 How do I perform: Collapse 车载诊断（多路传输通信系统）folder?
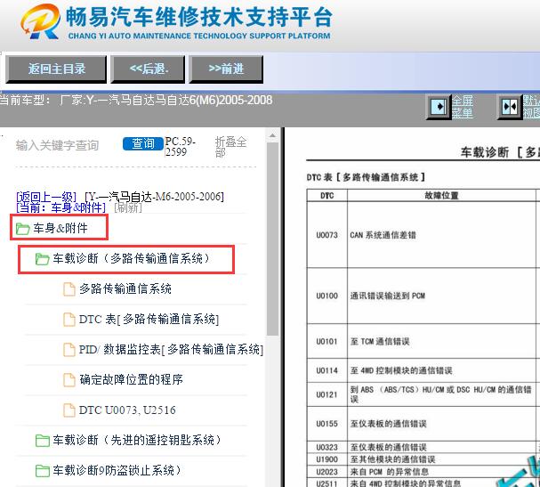pyautogui.click(x=131, y=258)
